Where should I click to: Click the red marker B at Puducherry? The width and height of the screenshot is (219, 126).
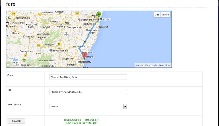(84, 56)
